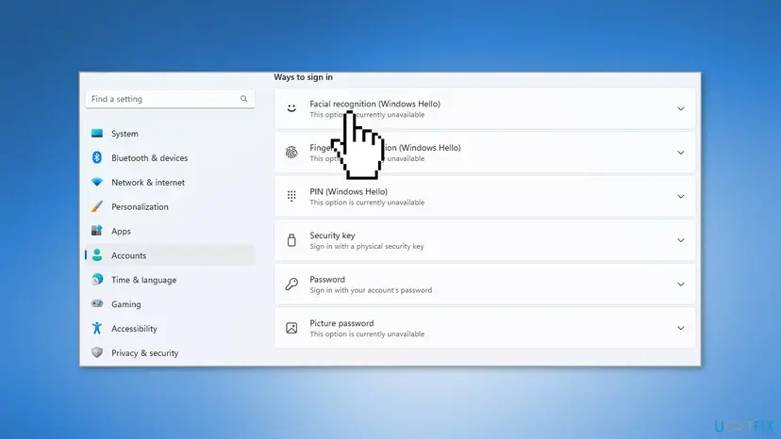Expand Fingerprint recognition chevron
This screenshot has height=439, width=781.
pyautogui.click(x=680, y=153)
